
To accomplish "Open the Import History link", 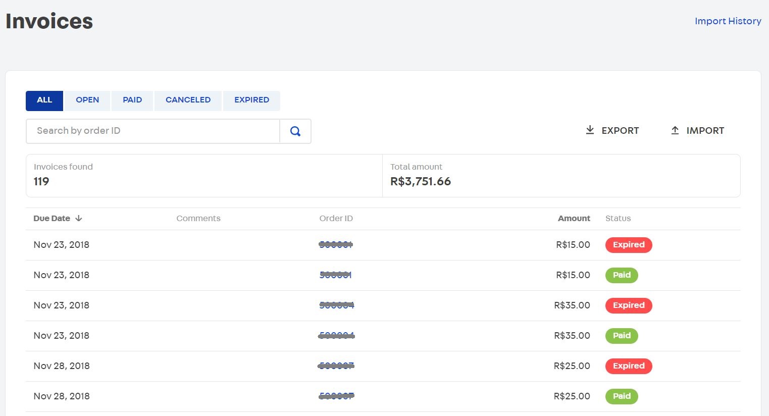I will [728, 21].
